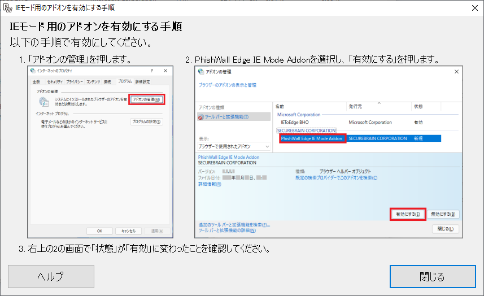Select the セキュリティ tab in the step 1 illustration
This screenshot has width=484, height=296.
click(55, 82)
